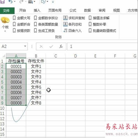The image size is (138, 138).
Task: Open the Undo history dropdown arrow
Action: tap(15, 2)
